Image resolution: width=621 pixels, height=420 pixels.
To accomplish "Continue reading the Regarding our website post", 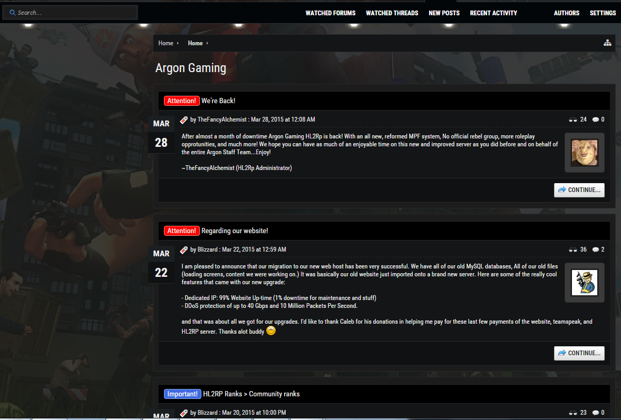I will pos(579,354).
